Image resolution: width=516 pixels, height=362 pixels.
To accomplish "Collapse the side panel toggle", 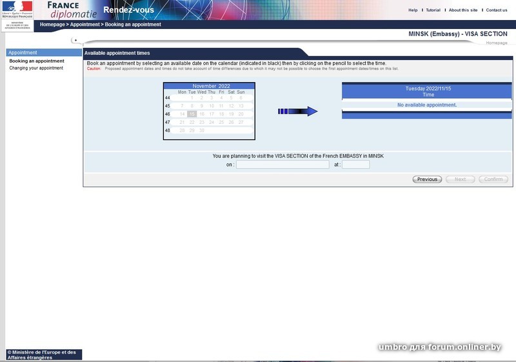I will click(x=75, y=40).
